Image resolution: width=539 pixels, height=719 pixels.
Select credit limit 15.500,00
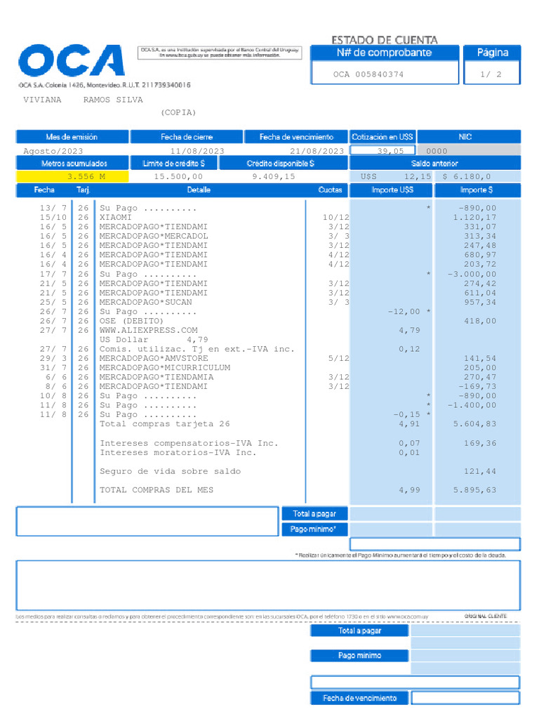pyautogui.click(x=178, y=176)
